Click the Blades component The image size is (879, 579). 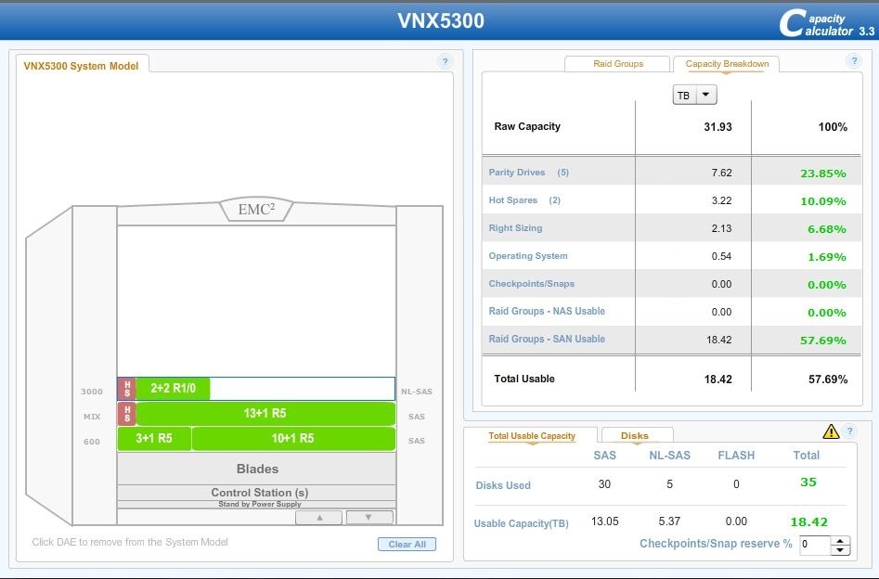[257, 469]
